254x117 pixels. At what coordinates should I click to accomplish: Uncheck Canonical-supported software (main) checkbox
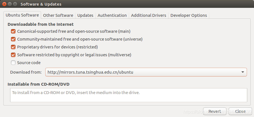tap(13, 31)
